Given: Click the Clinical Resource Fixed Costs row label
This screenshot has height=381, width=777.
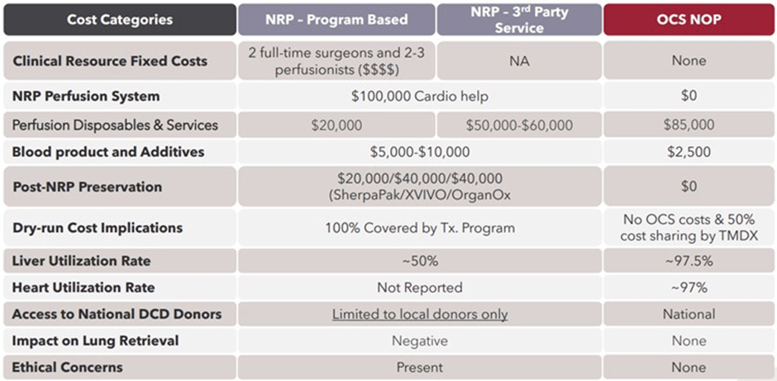Looking at the screenshot, I should point(111,61).
